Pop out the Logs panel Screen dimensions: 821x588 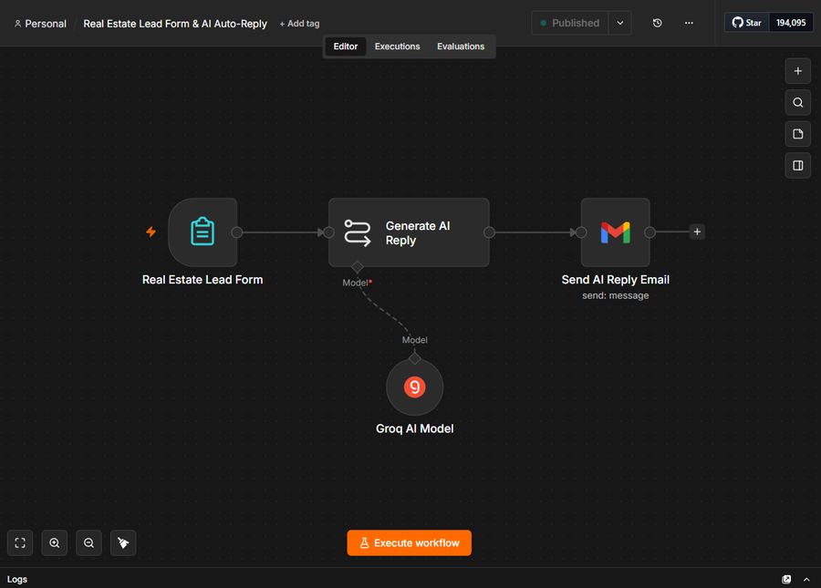click(786, 579)
